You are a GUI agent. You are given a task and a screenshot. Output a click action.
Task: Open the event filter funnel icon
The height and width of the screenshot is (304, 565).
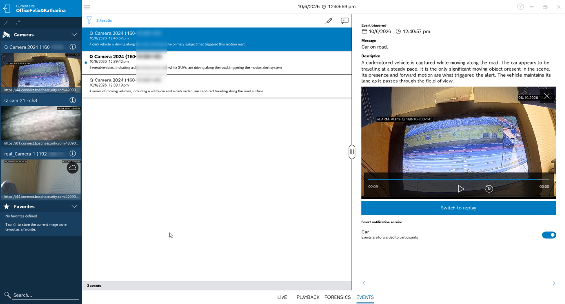tap(89, 20)
